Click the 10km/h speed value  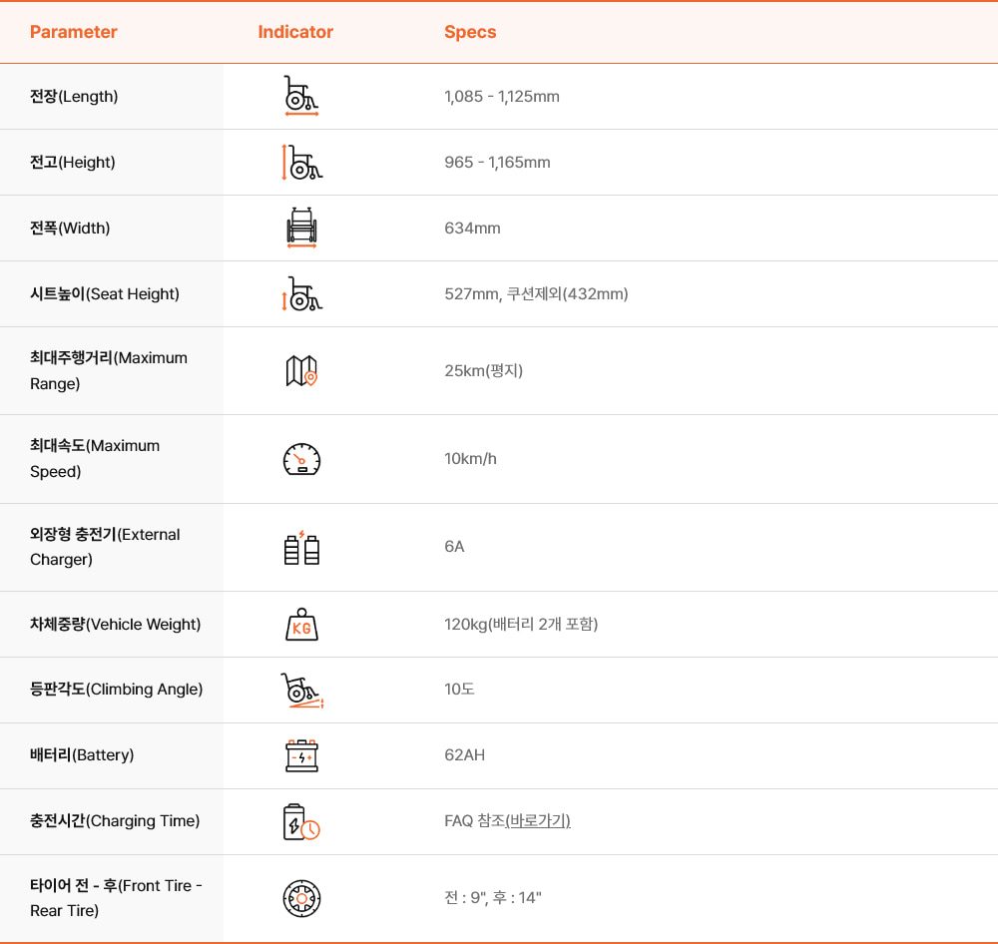[470, 458]
